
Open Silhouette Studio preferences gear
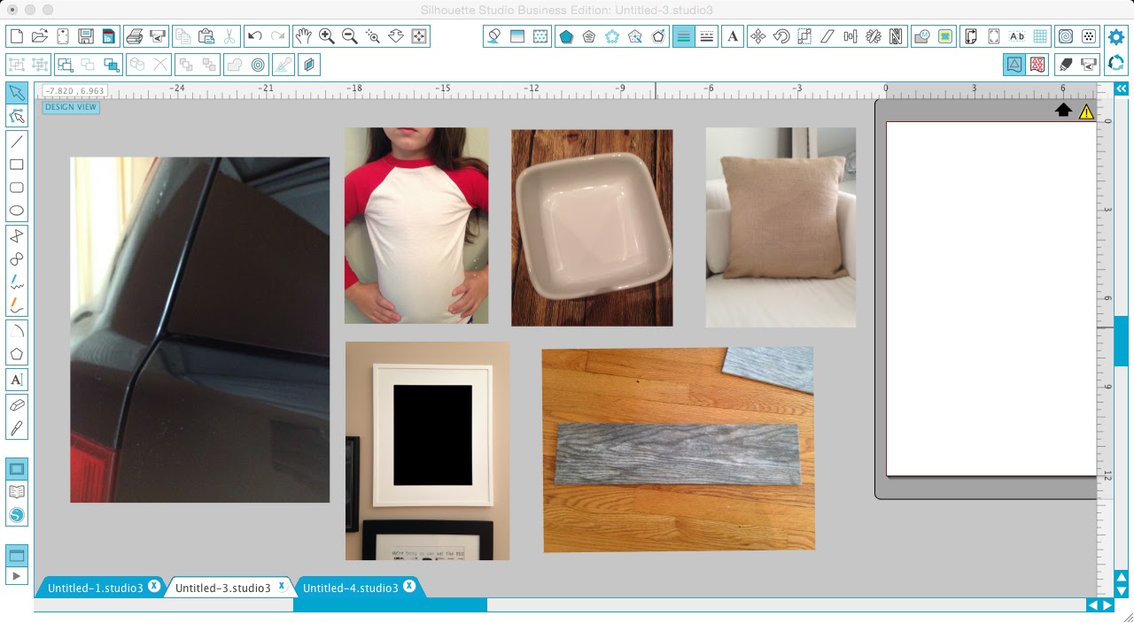(1115, 36)
